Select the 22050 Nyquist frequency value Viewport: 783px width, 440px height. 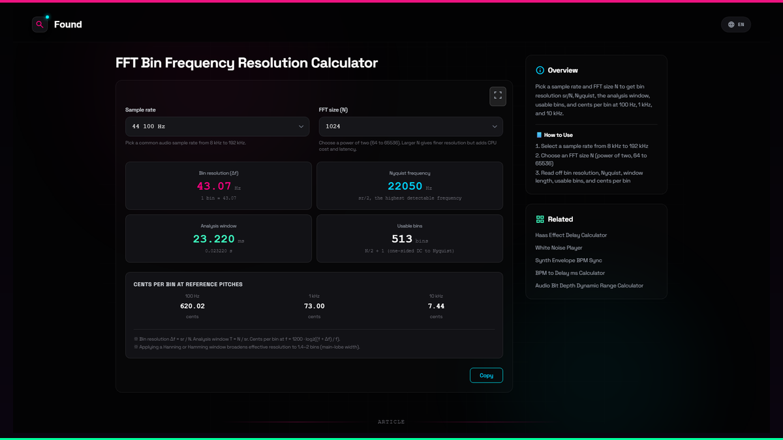tap(405, 186)
